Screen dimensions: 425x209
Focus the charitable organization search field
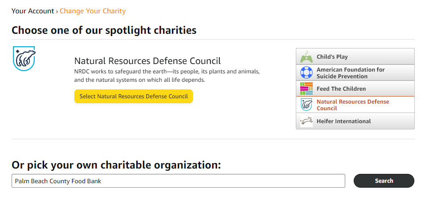click(x=178, y=181)
